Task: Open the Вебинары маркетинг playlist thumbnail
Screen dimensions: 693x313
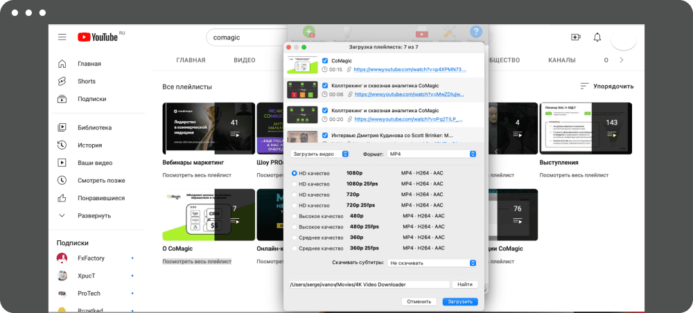Action: (209, 128)
